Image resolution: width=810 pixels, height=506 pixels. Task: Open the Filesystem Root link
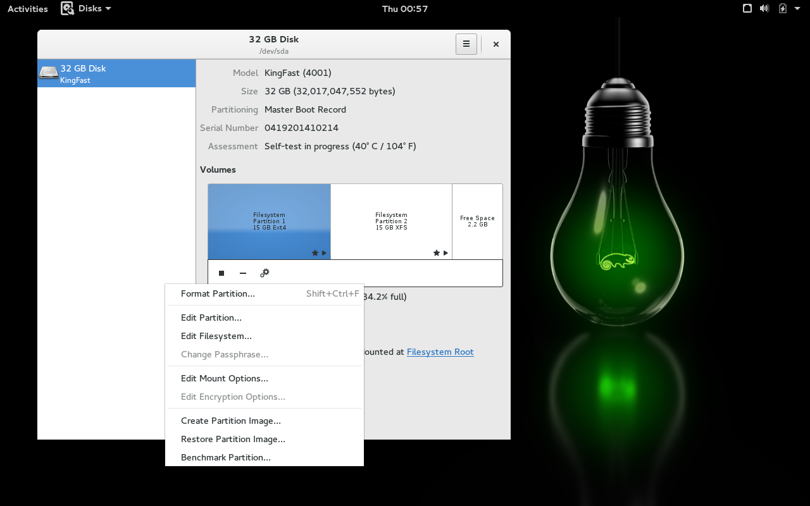440,352
